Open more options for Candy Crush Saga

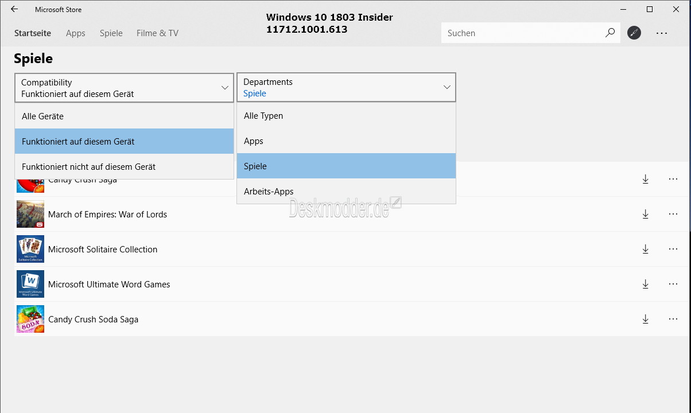click(673, 179)
